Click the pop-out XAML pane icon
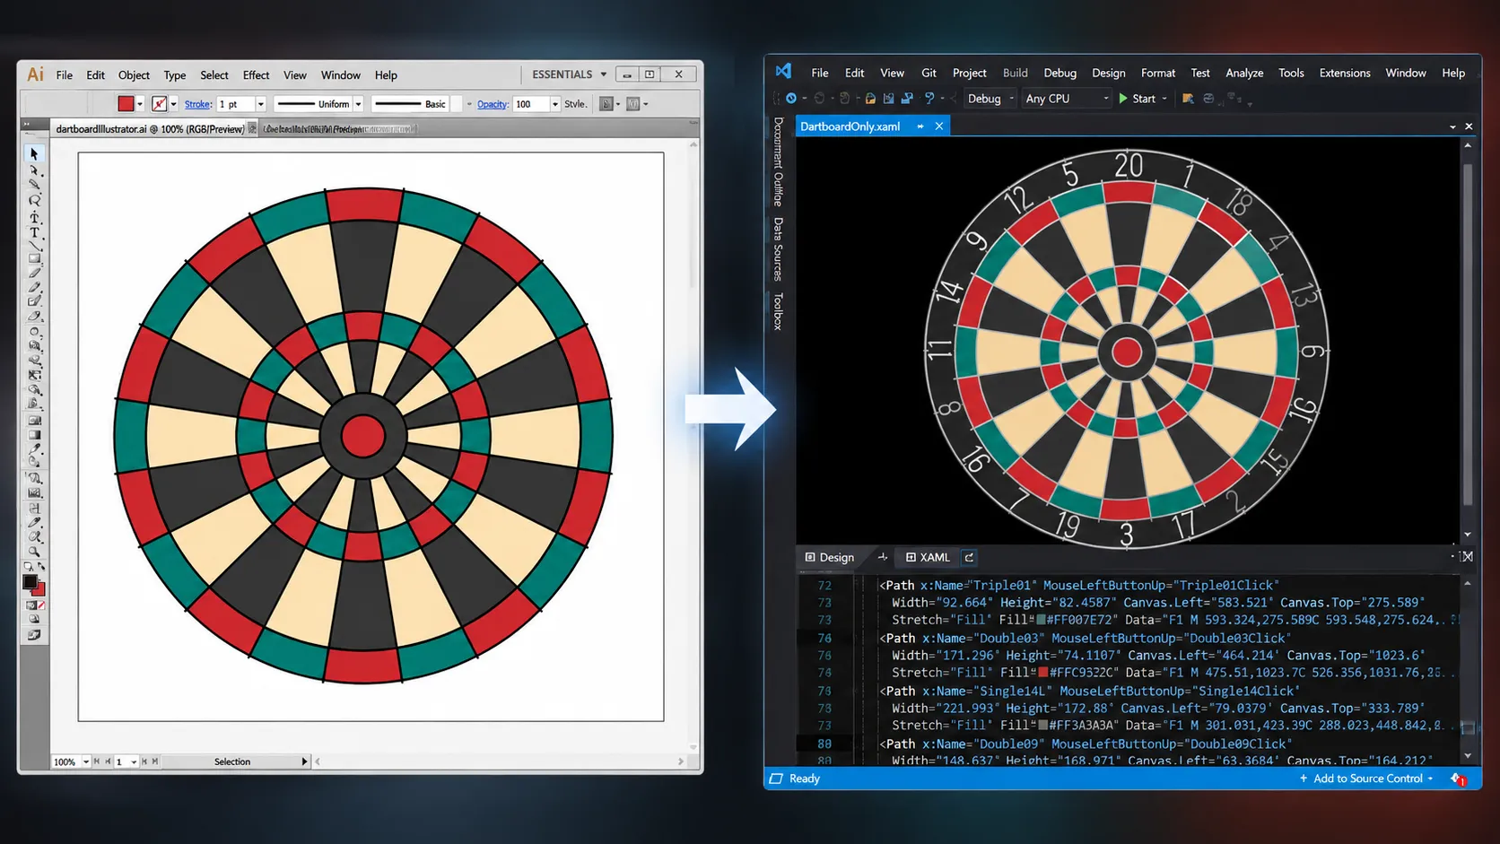The width and height of the screenshot is (1500, 844). click(x=969, y=557)
